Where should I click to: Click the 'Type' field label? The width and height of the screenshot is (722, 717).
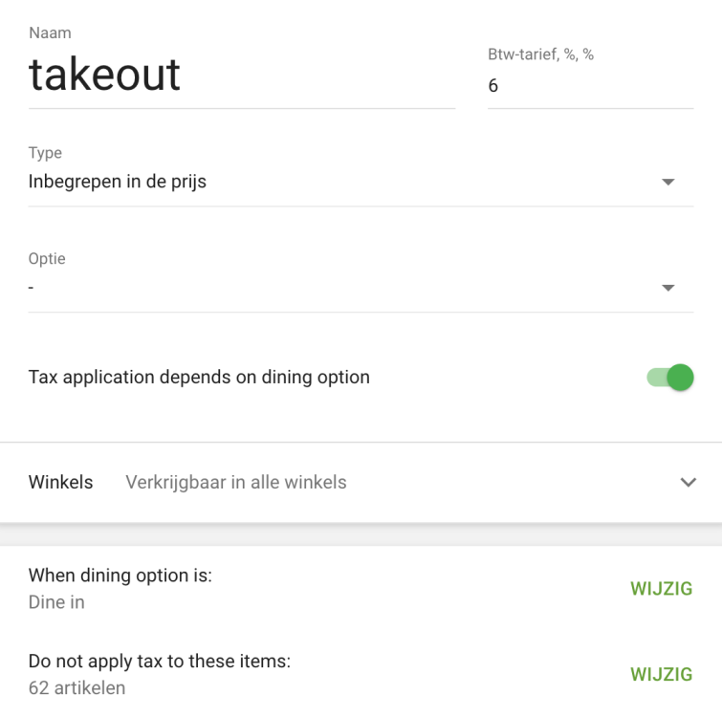click(x=45, y=153)
